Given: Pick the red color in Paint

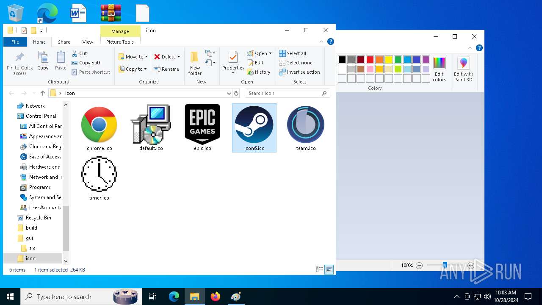Looking at the screenshot, I should [370, 60].
